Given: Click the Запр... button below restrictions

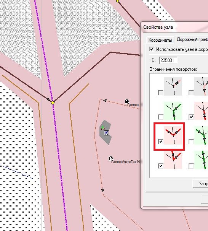Looking at the screenshot, I should (200, 184).
